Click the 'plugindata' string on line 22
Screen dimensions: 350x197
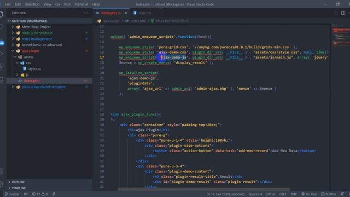(x=141, y=83)
